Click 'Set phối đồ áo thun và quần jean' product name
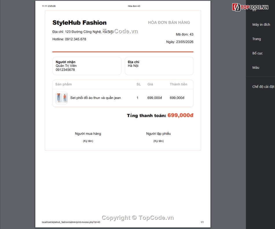Image resolution: width=275 pixels, height=229 pixels. [x=96, y=98]
